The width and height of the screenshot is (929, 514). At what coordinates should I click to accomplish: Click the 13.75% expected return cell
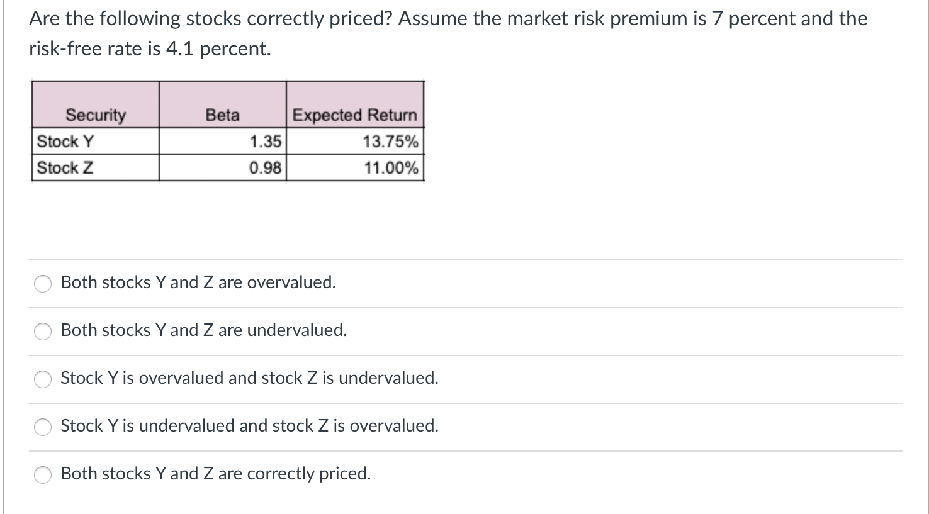[390, 142]
